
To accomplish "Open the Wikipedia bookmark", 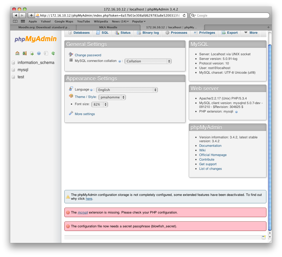I will pyautogui.click(x=101, y=21).
